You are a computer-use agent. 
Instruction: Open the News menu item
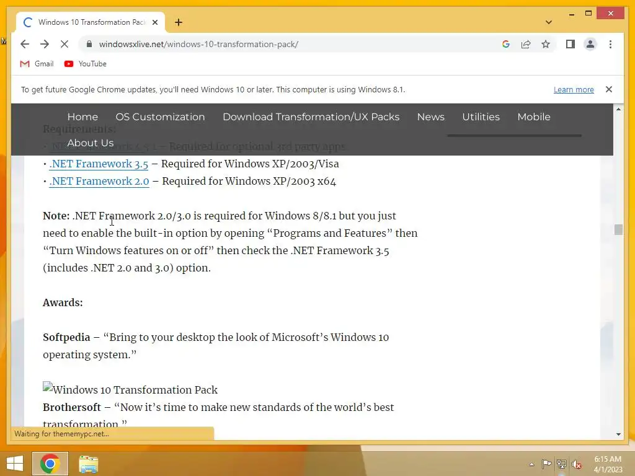431,117
